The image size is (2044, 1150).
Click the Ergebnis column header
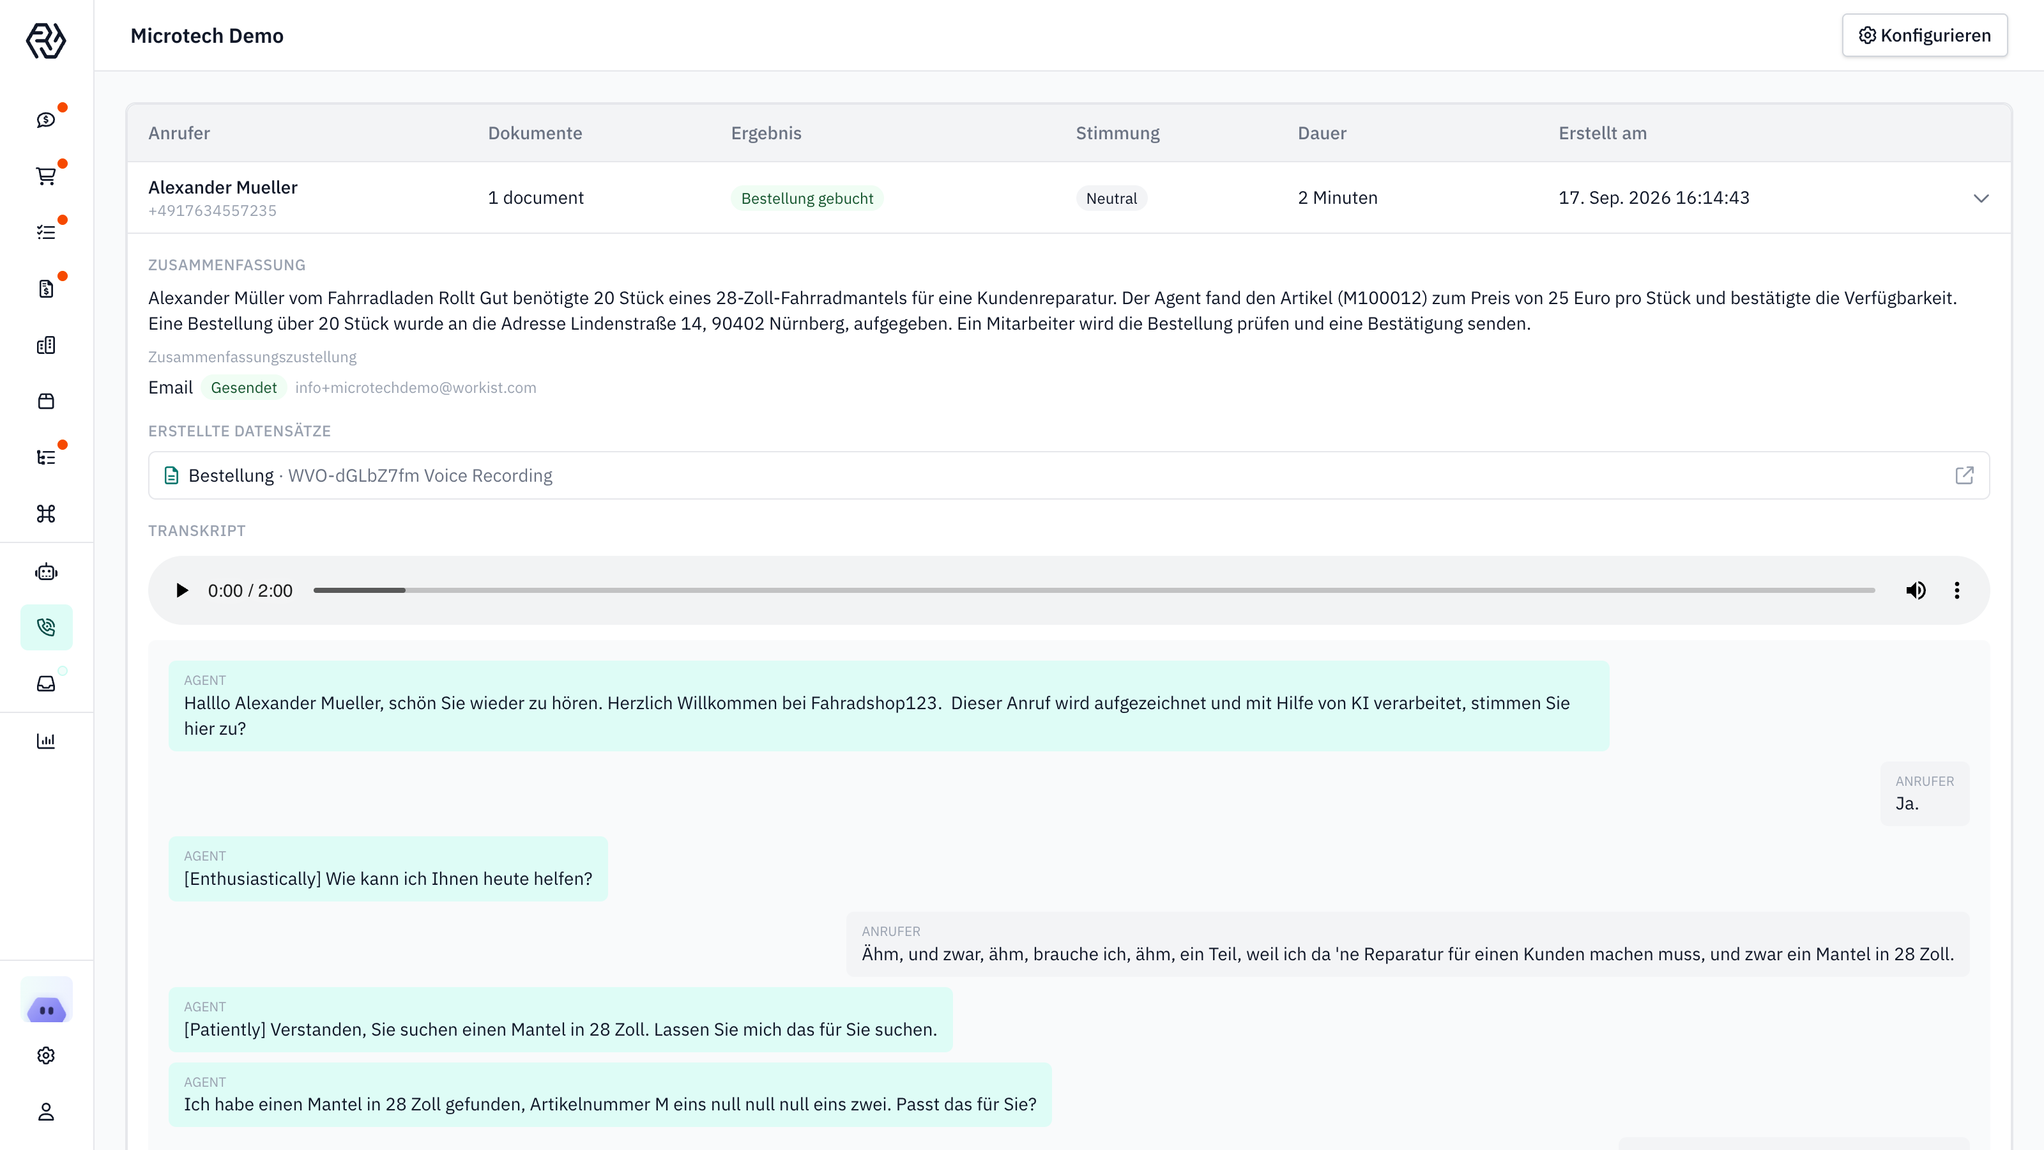pos(766,134)
